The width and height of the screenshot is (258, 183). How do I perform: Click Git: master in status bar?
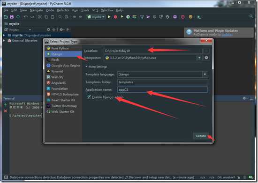(x=226, y=177)
